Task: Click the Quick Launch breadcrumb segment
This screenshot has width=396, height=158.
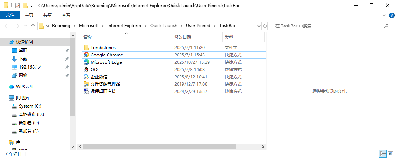Action: coord(164,26)
